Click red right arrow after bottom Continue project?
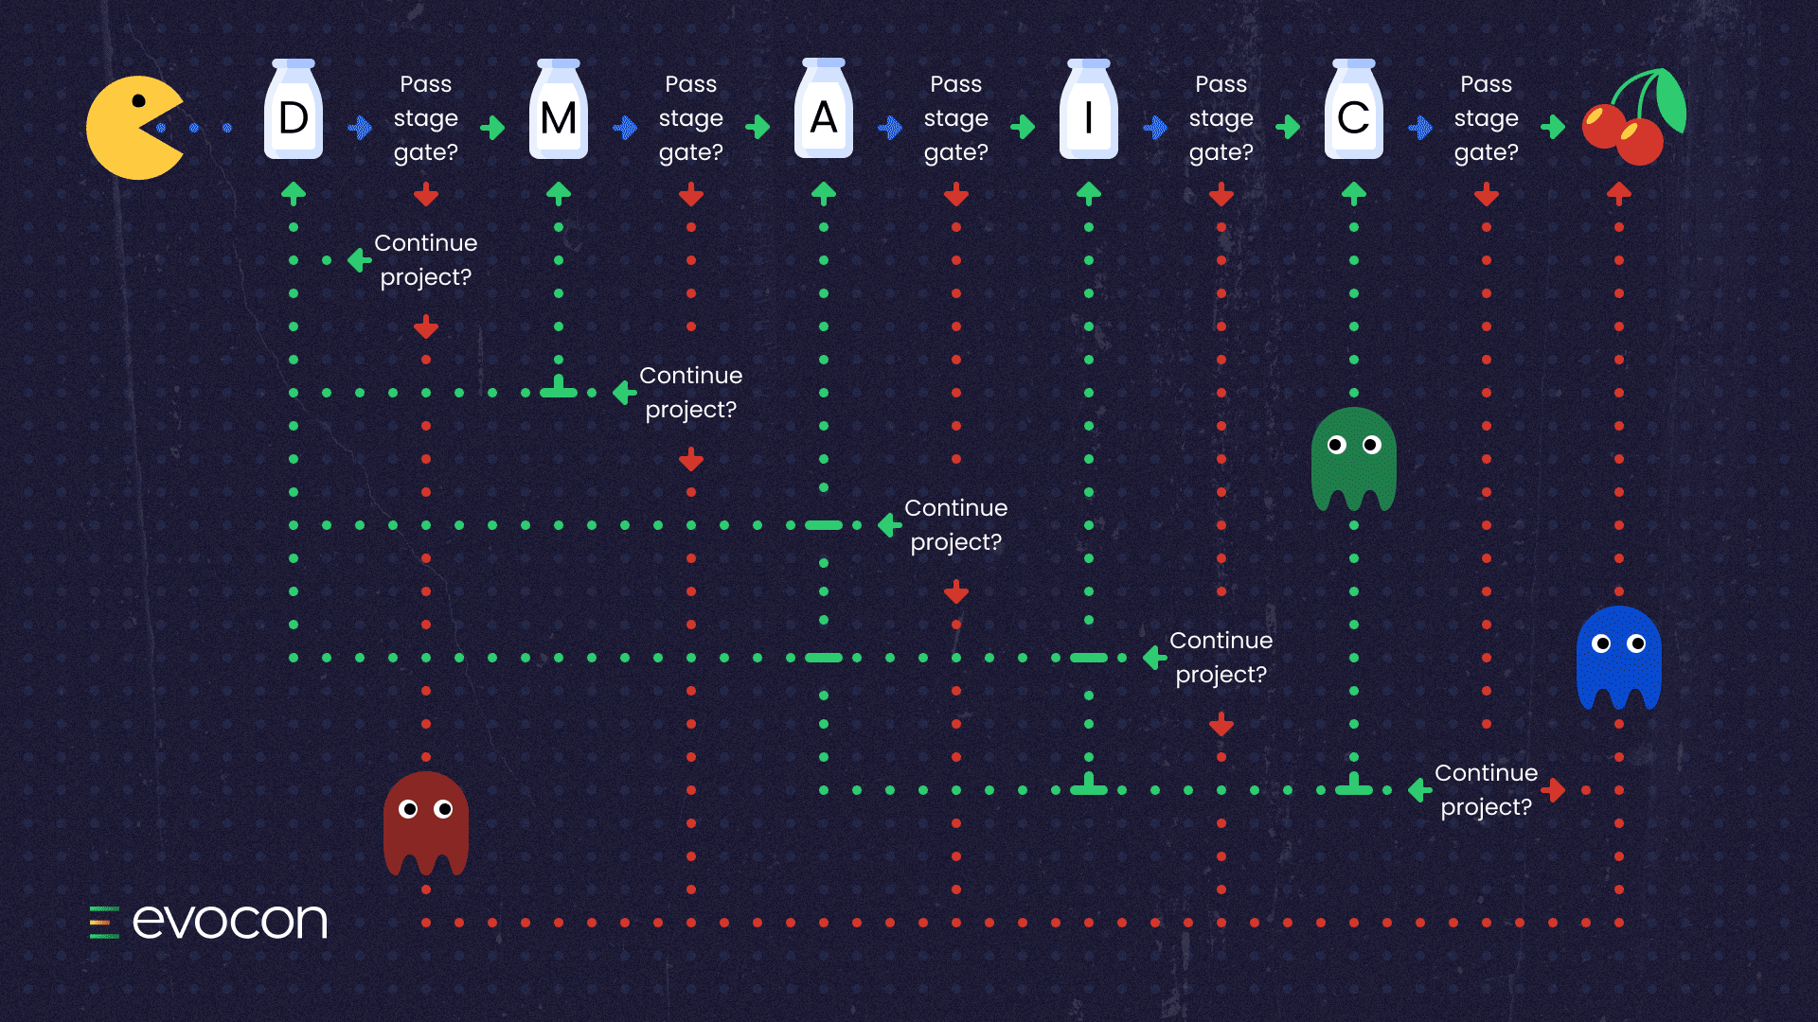Viewport: 1818px width, 1022px height. click(1554, 790)
